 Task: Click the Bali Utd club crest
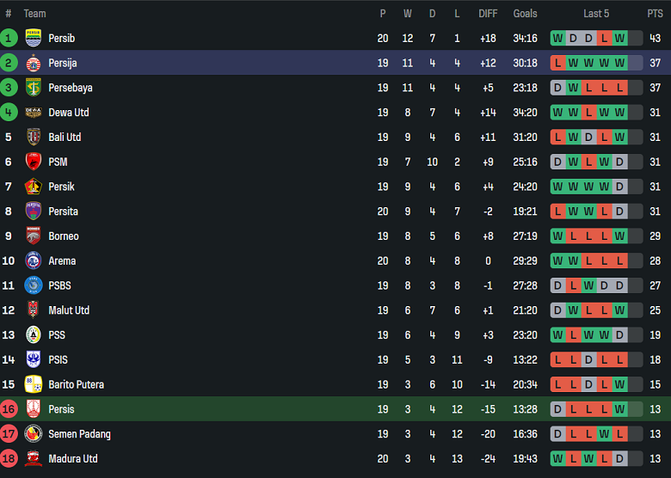click(x=34, y=138)
